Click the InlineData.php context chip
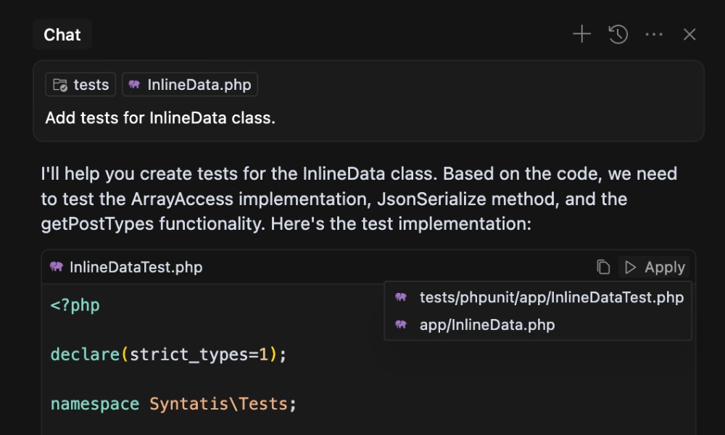725x435 pixels. [189, 85]
